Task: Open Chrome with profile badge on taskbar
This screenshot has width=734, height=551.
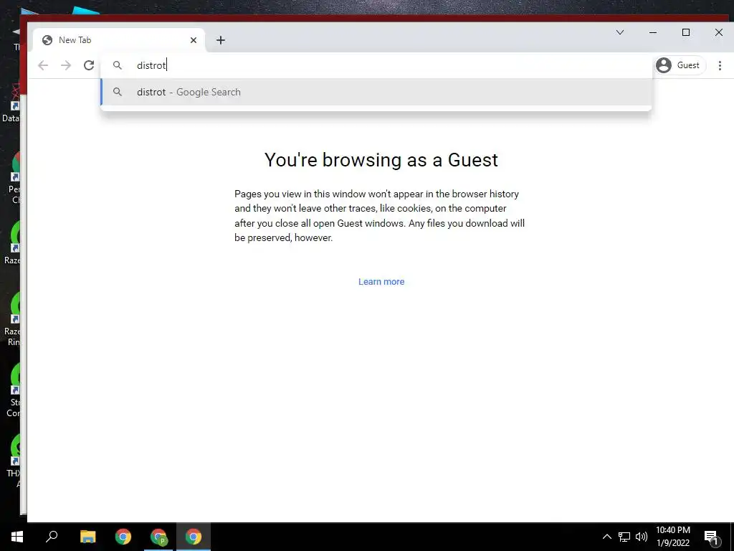Action: click(158, 537)
